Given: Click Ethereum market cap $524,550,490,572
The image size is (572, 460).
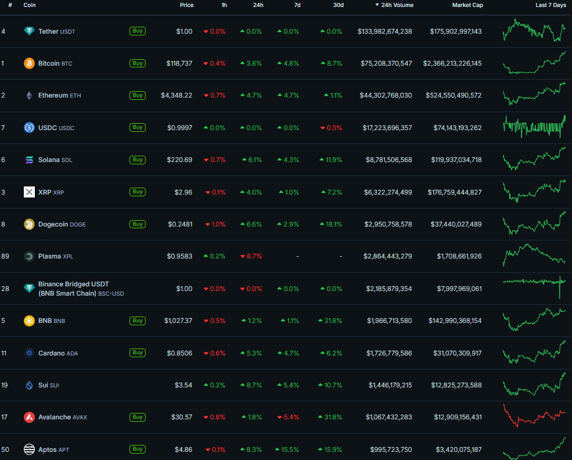Looking at the screenshot, I should click(454, 96).
